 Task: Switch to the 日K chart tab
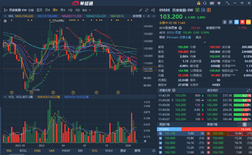coord(48,10)
